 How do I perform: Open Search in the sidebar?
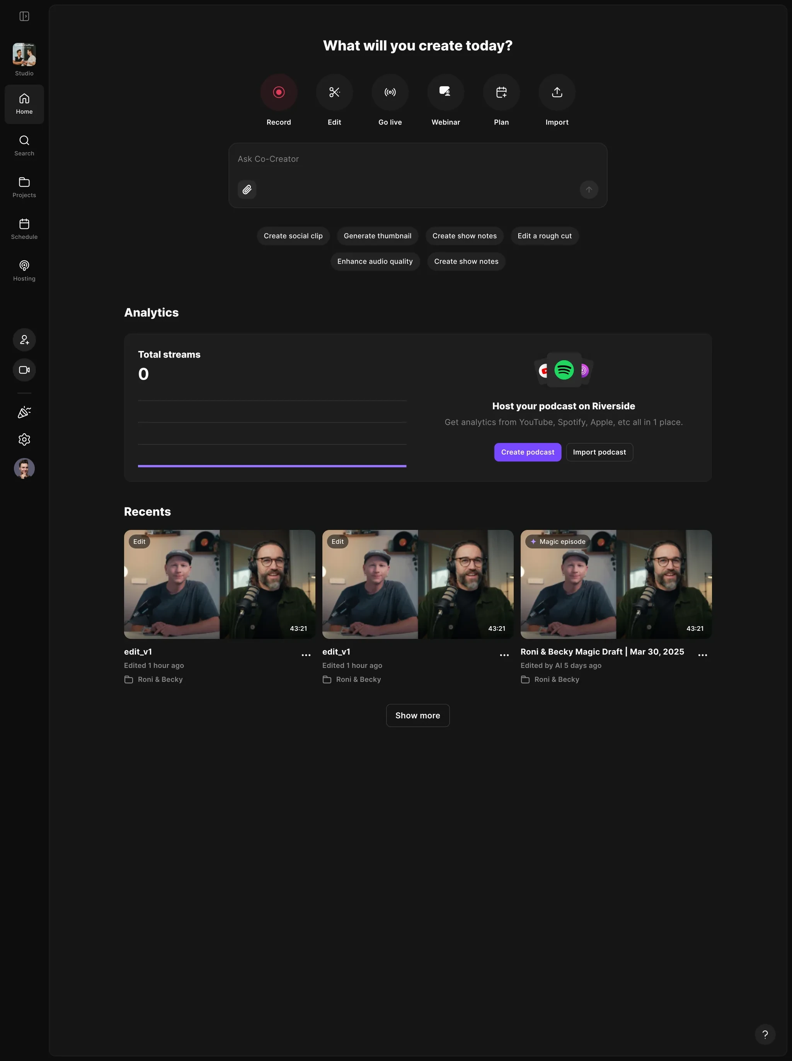point(24,146)
